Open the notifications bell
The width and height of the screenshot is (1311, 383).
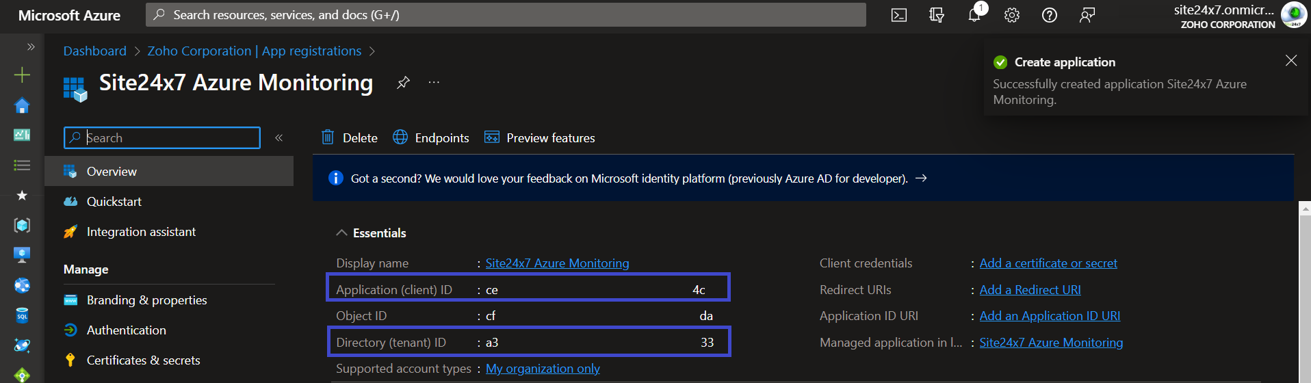click(974, 15)
